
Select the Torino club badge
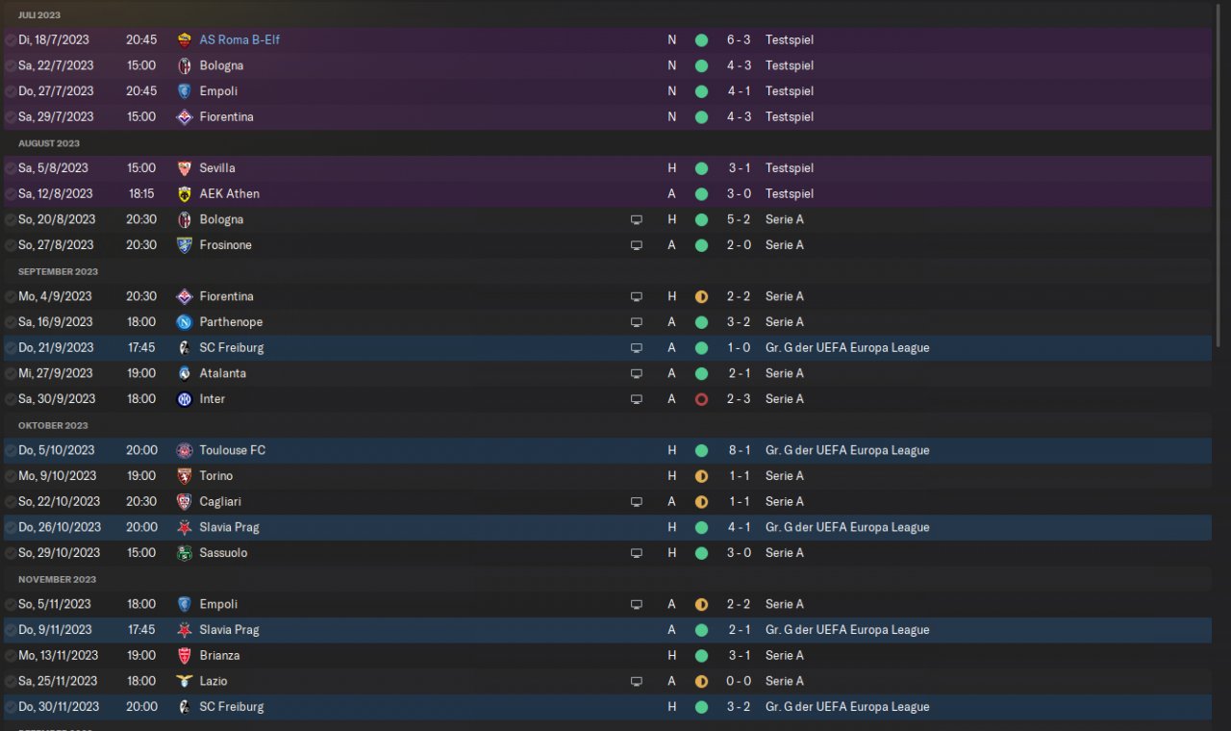(185, 476)
